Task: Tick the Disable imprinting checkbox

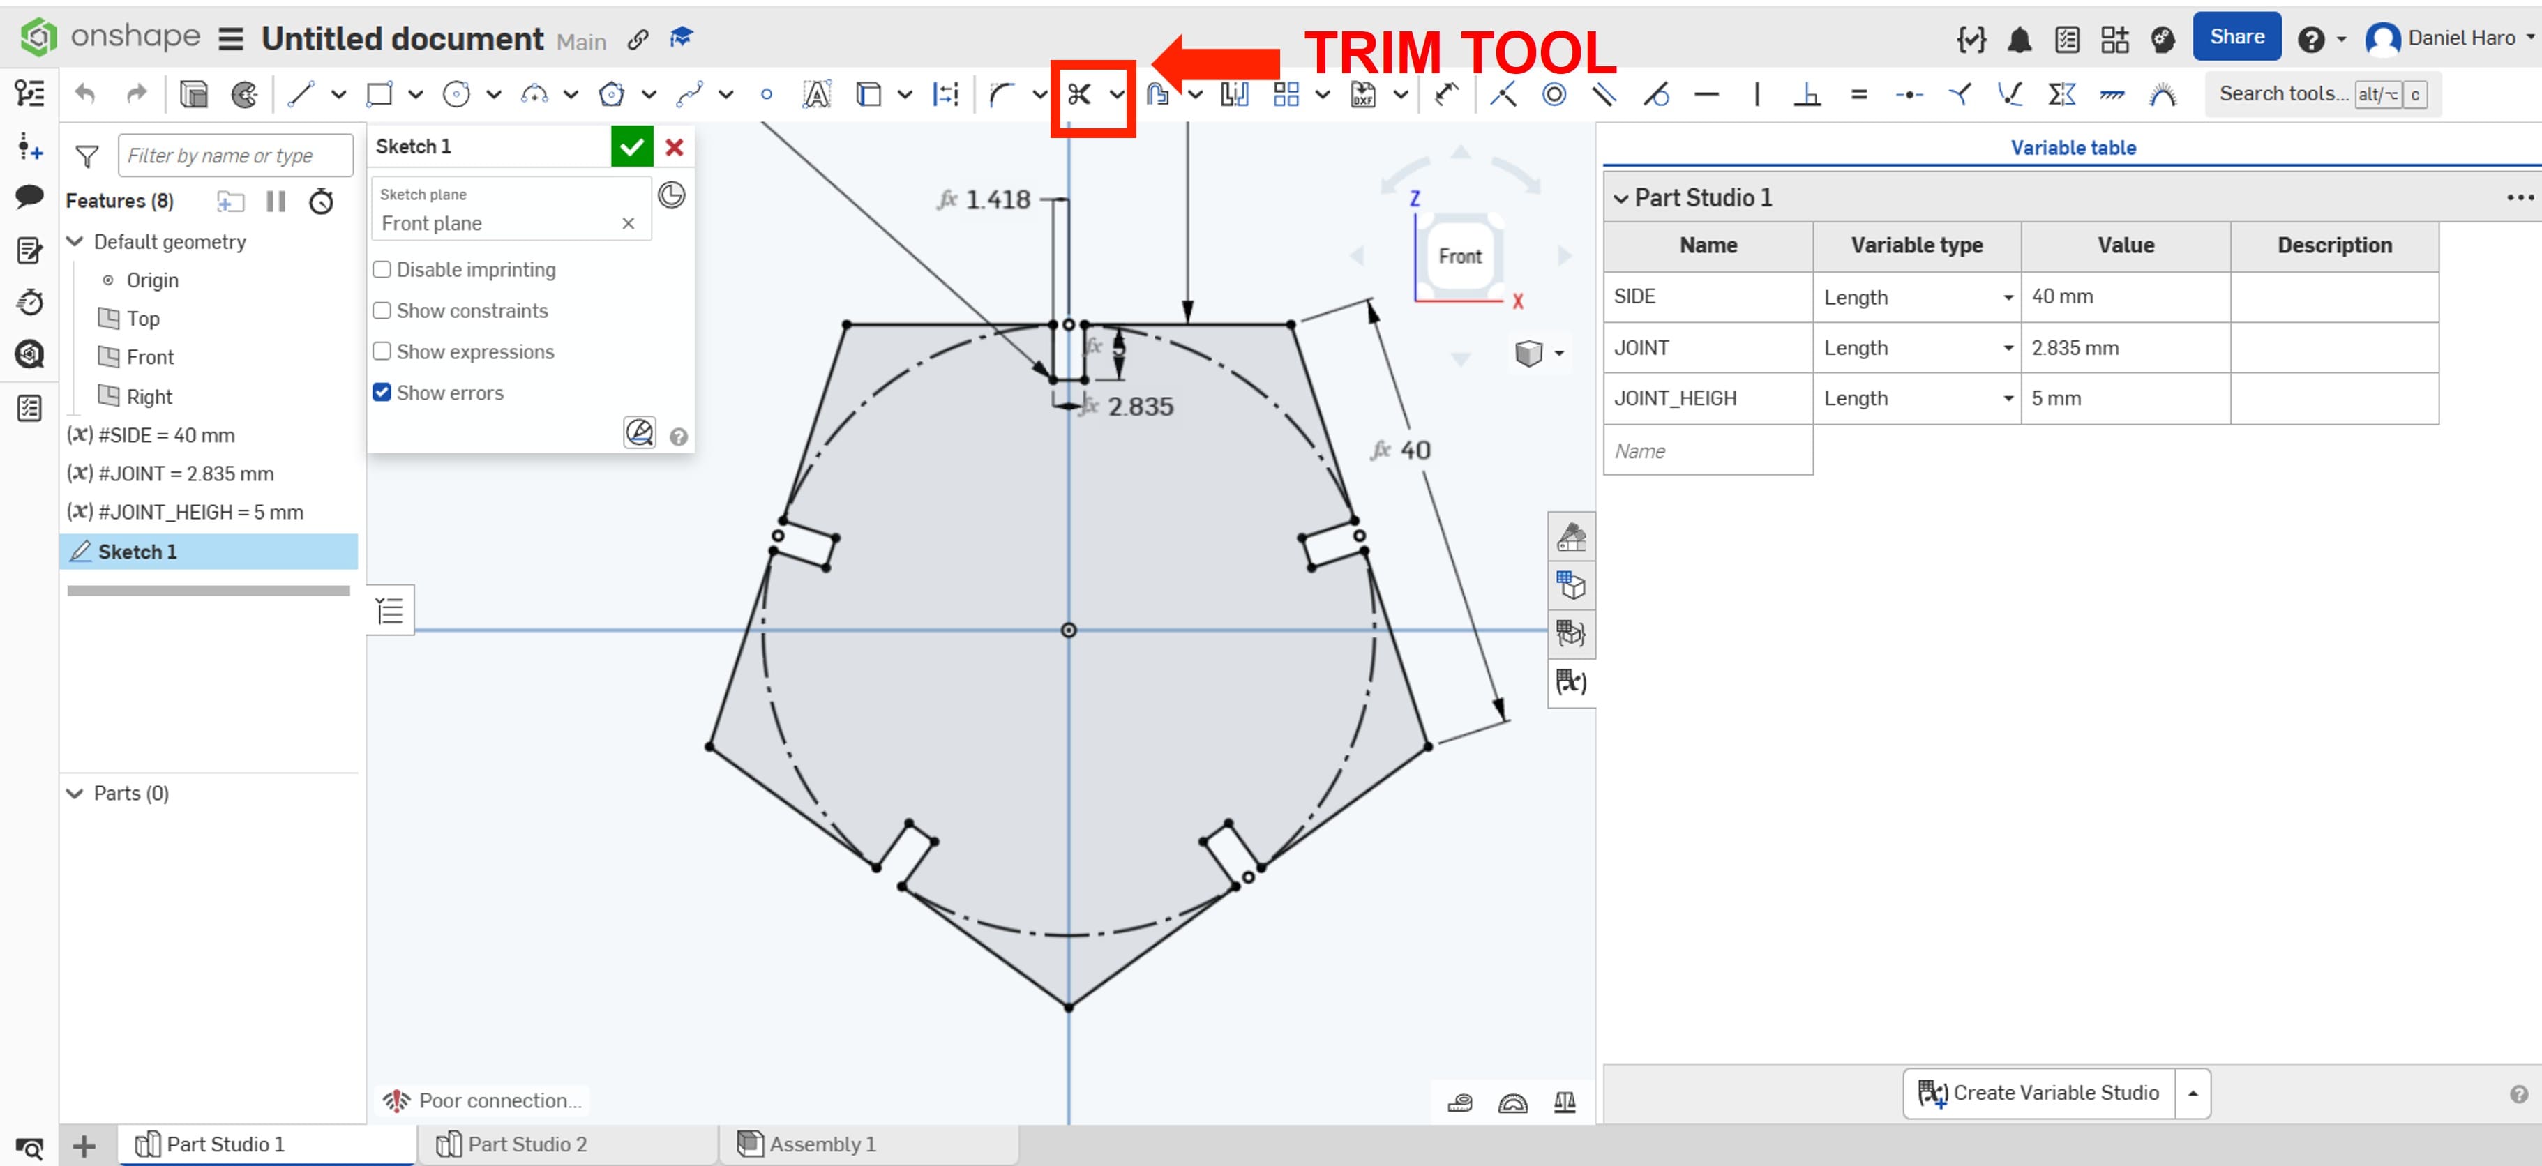Action: 382,269
